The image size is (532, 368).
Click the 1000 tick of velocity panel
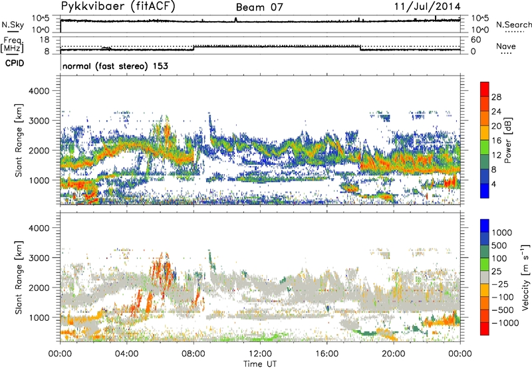coord(39,318)
